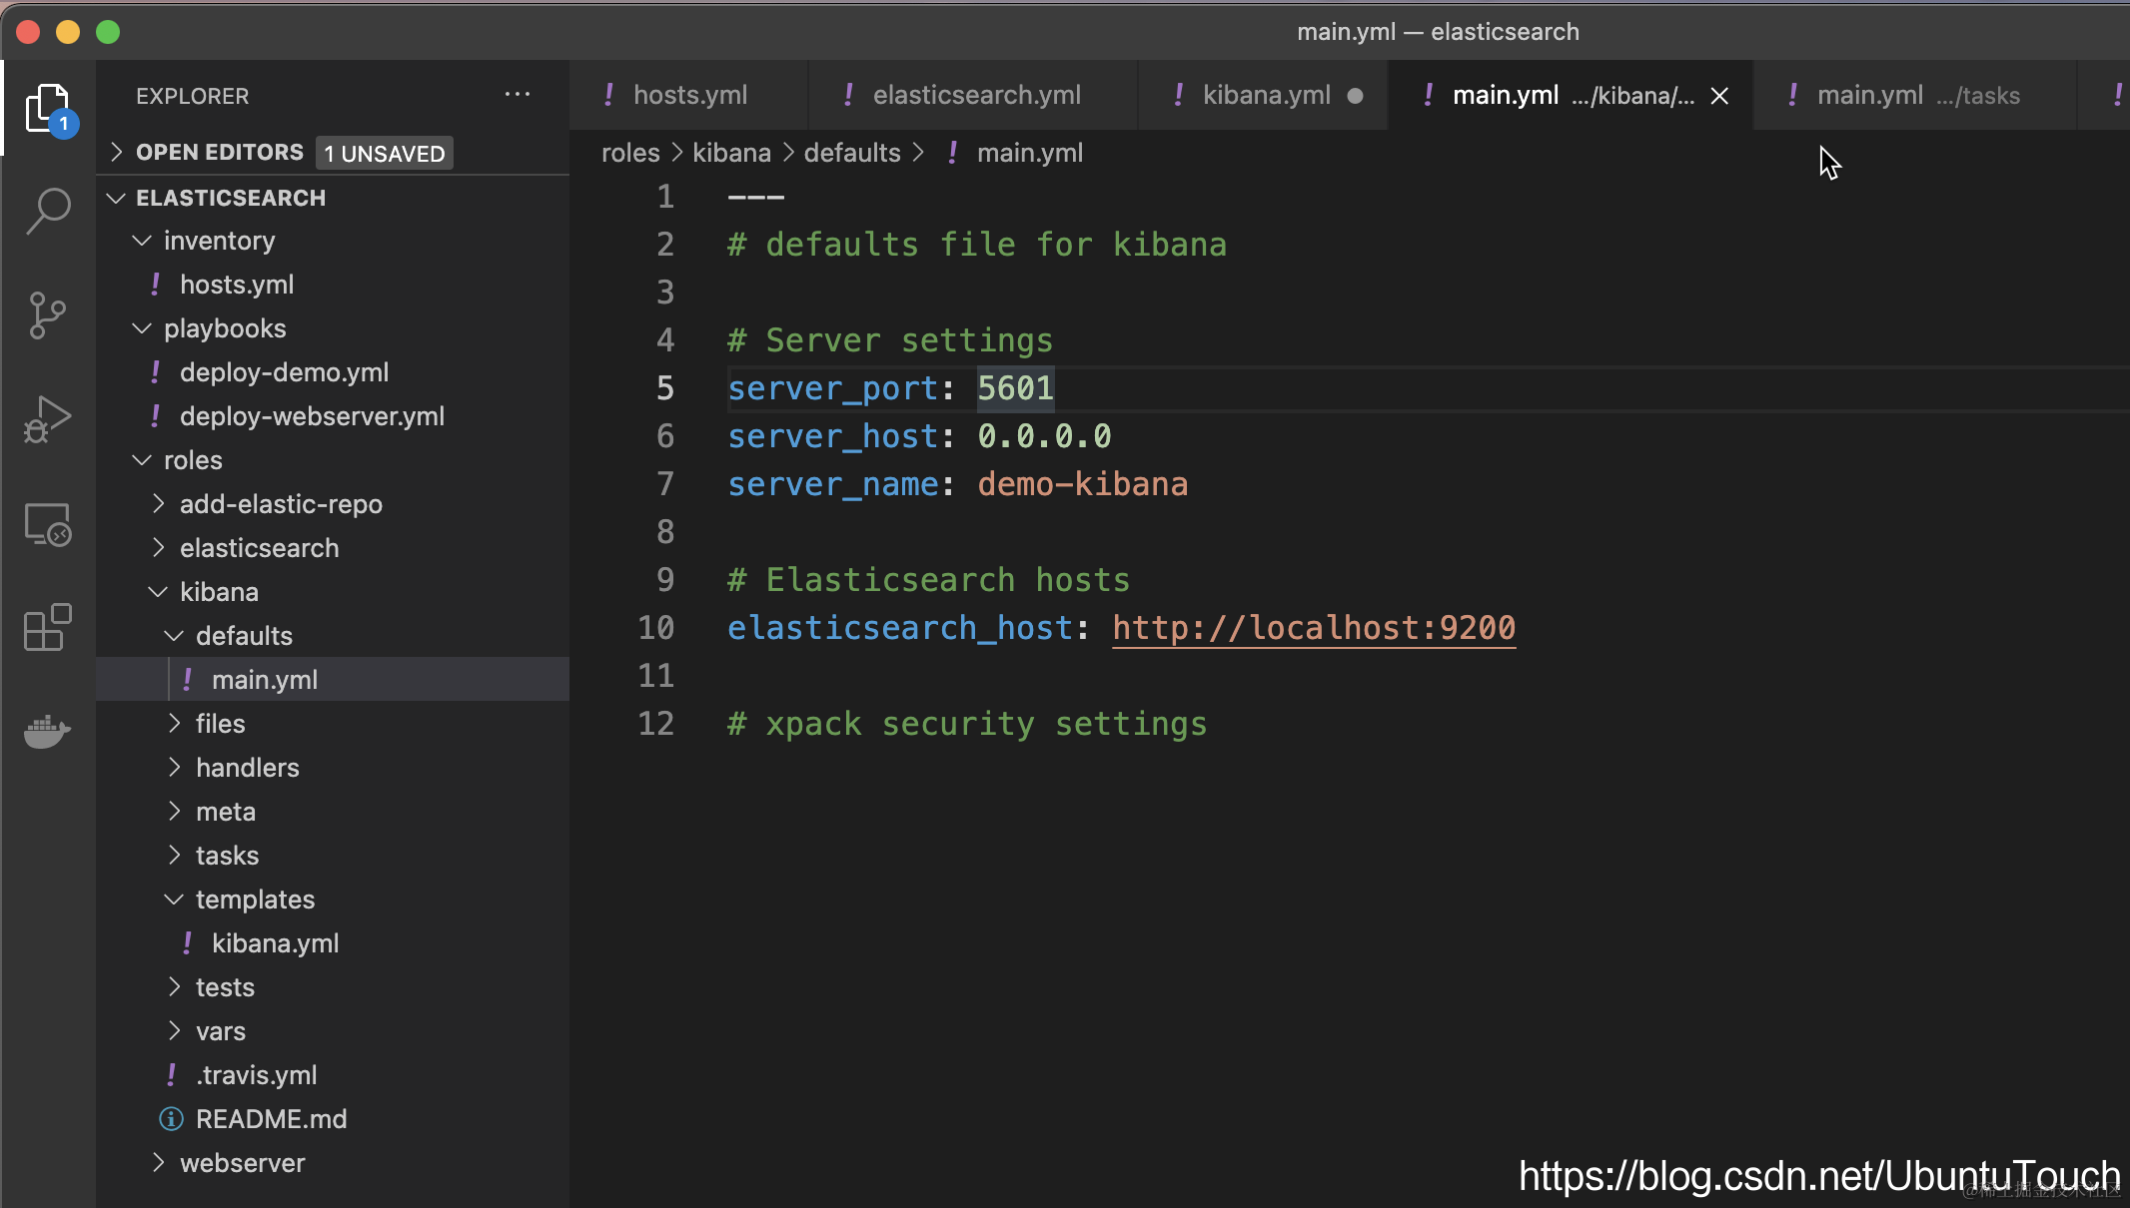
Task: Open the Explorer view icon
Action: coord(47,108)
